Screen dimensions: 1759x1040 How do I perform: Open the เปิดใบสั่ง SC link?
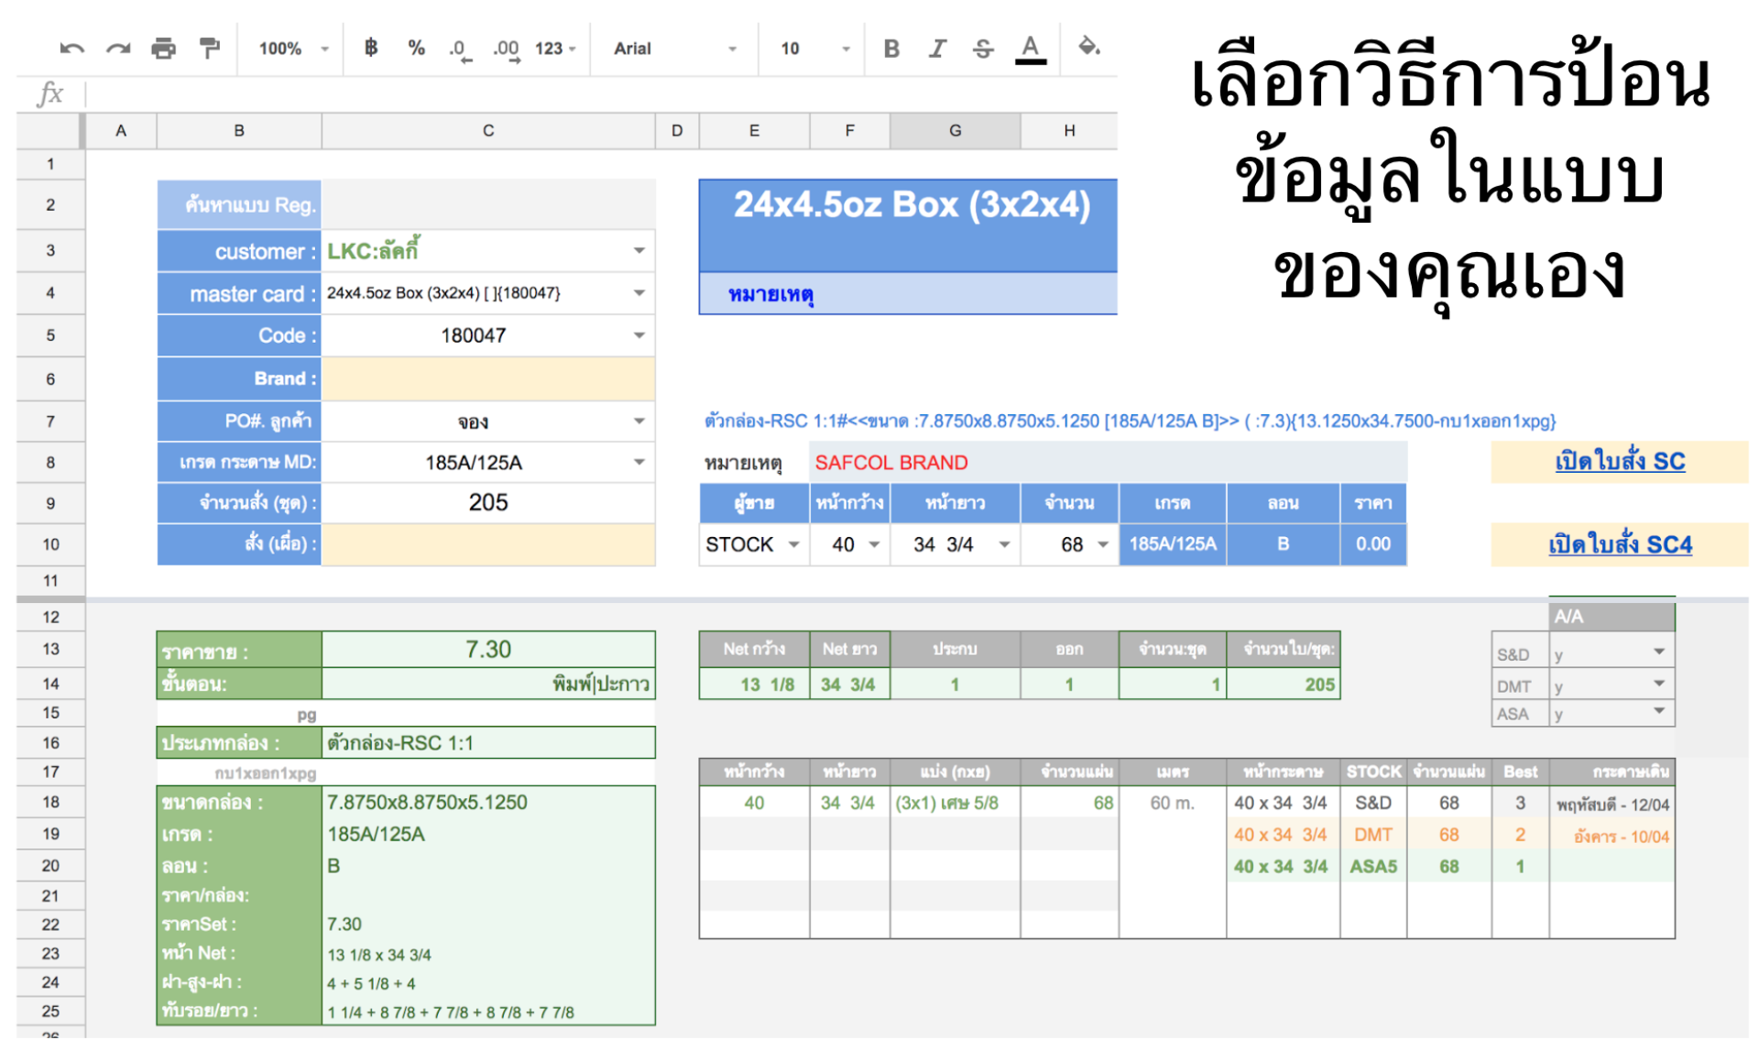1619,462
